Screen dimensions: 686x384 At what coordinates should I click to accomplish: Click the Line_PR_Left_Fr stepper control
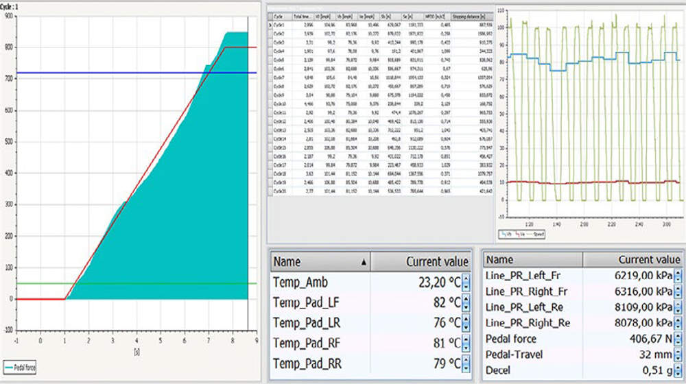tap(678, 276)
